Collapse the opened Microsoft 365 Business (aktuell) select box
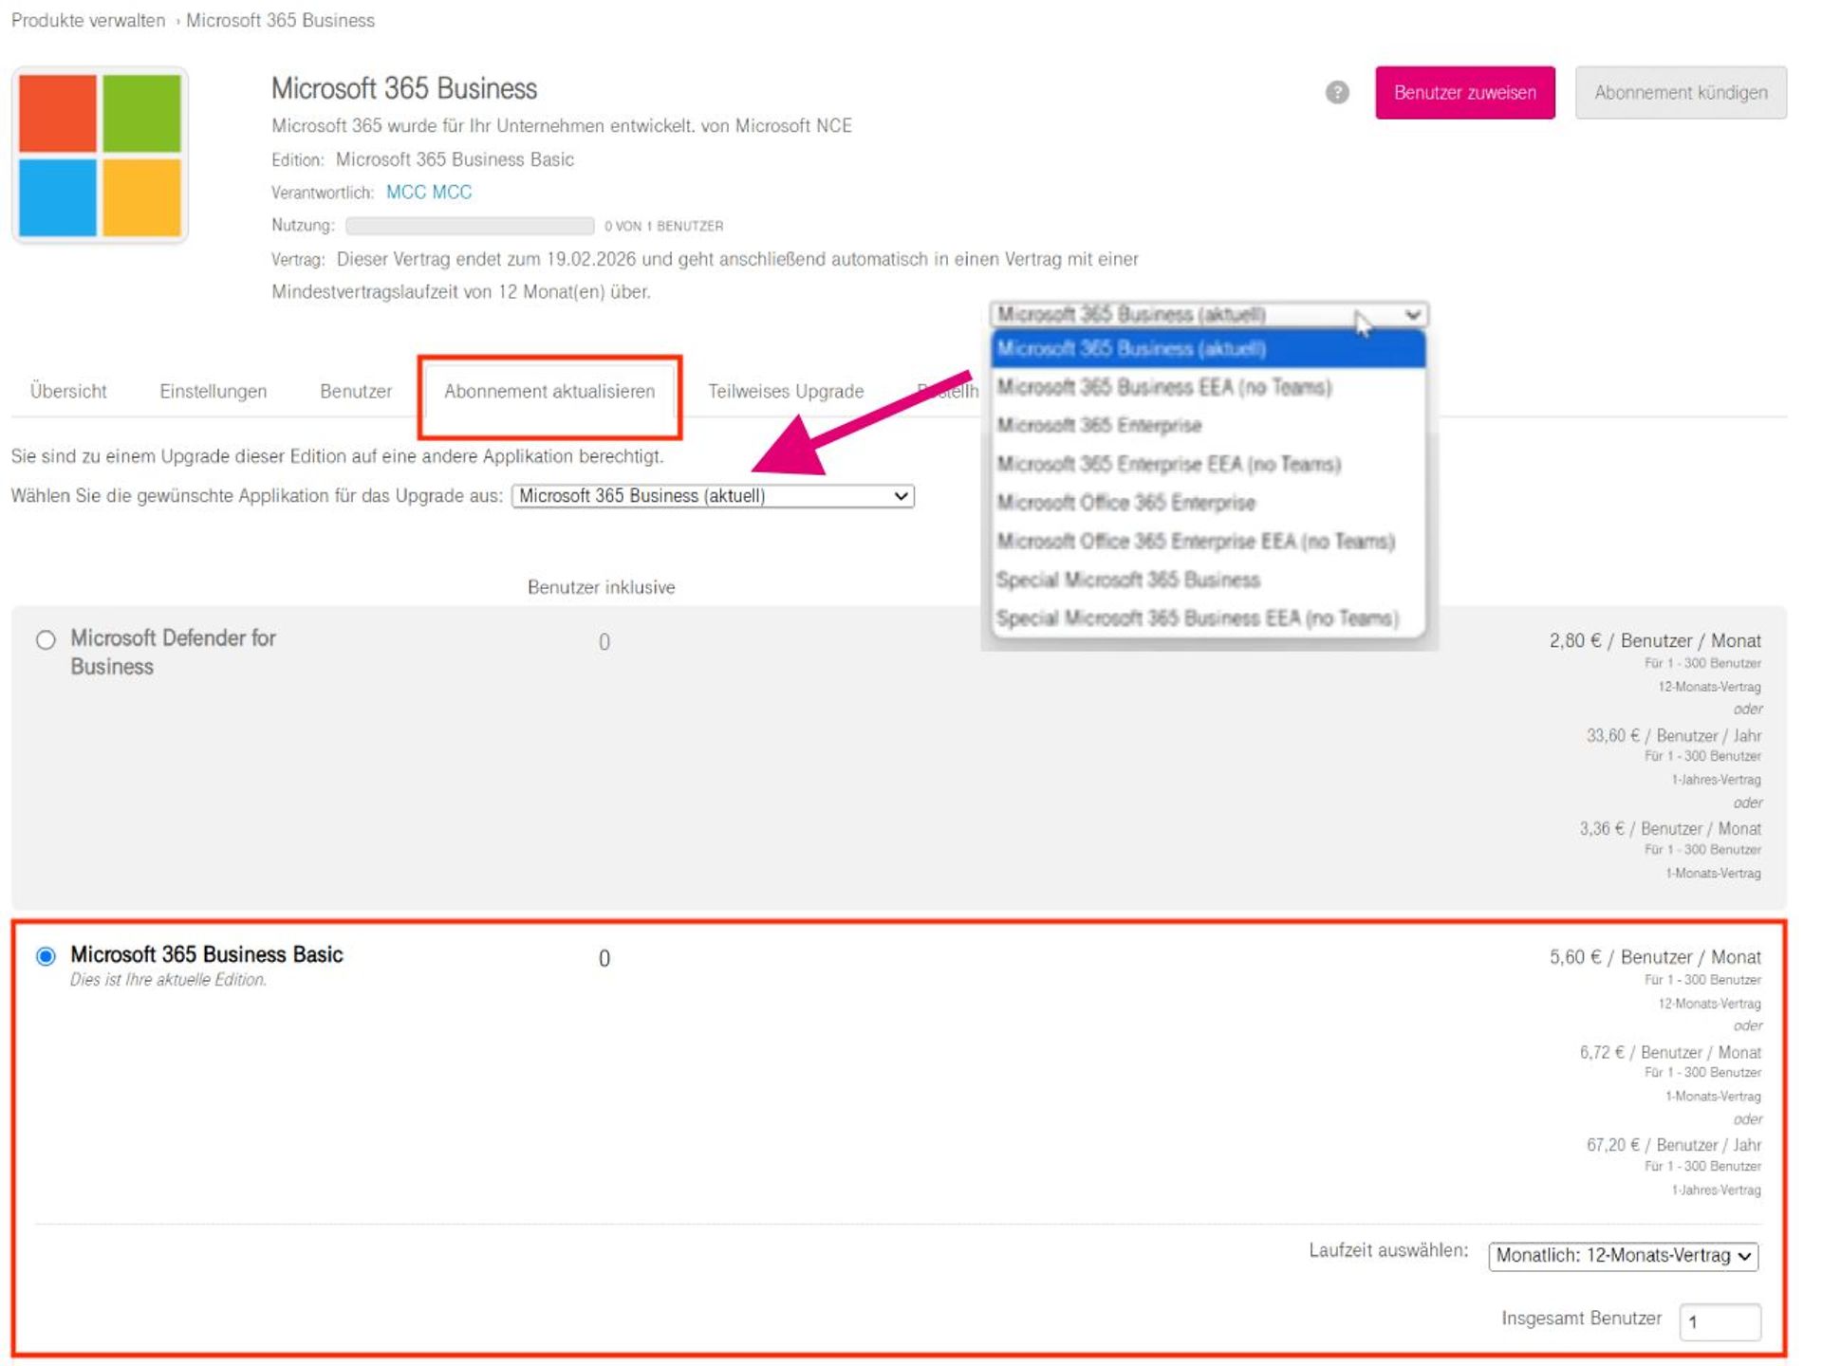 (x=1209, y=314)
